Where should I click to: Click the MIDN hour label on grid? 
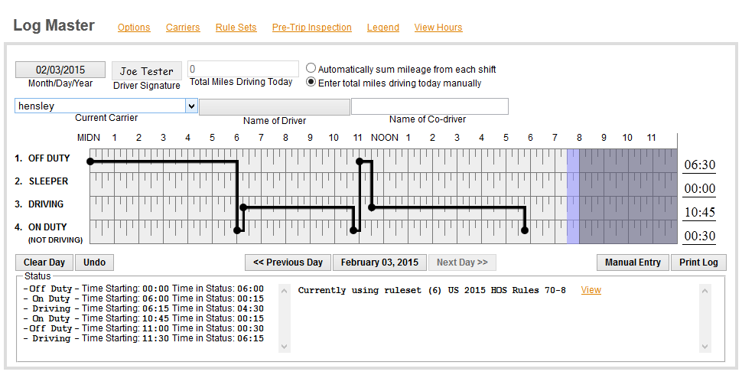click(89, 138)
